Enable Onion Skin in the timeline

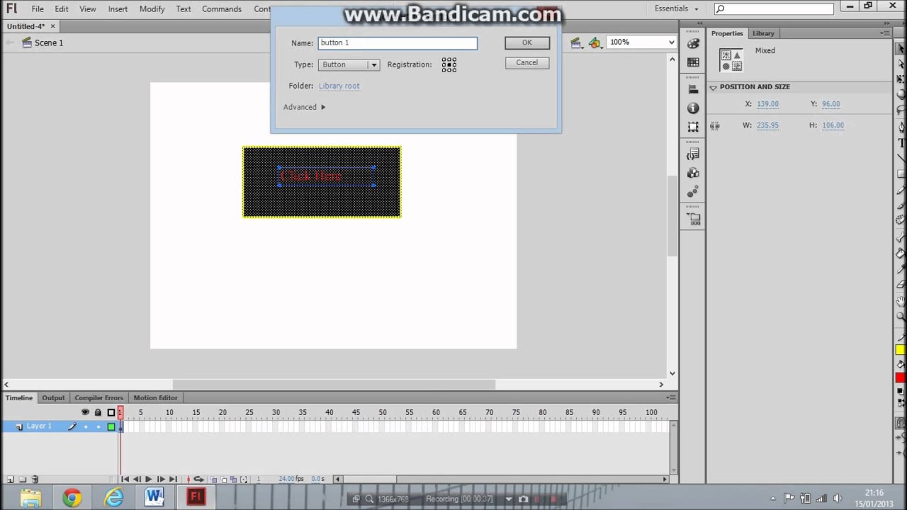[214, 480]
